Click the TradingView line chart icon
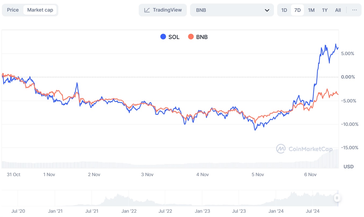This screenshot has width=364, height=217. (147, 10)
